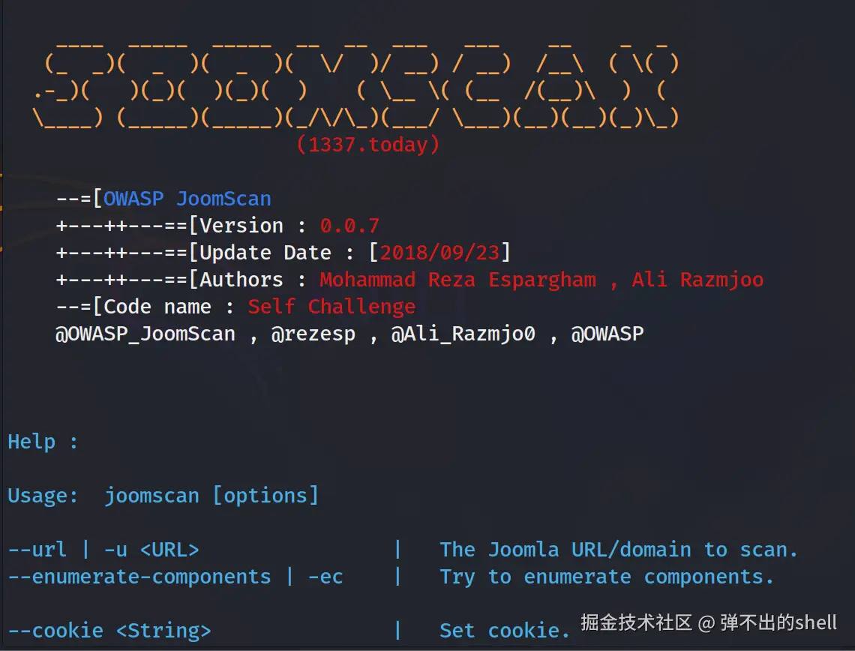855x651 pixels.
Task: Select the version number 0.0.7
Action: [x=349, y=226]
